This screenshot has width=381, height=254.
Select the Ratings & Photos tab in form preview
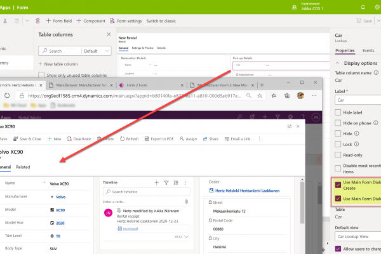143,48
